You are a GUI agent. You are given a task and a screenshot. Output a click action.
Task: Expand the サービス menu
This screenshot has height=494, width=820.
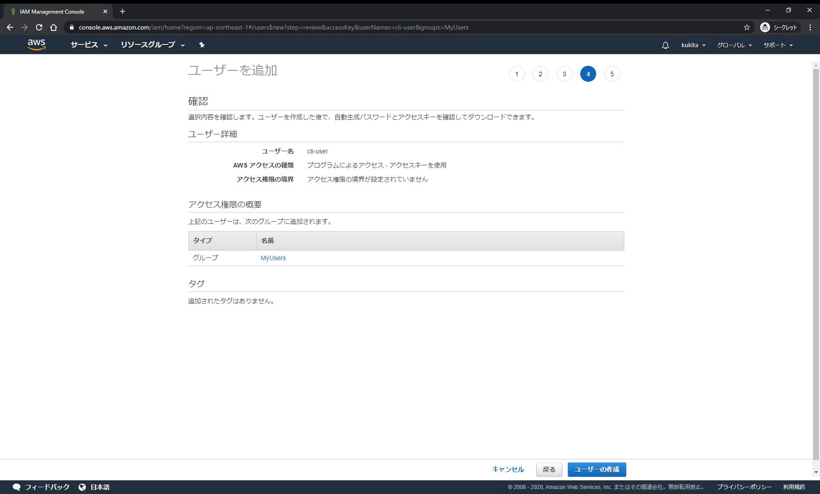pyautogui.click(x=89, y=45)
